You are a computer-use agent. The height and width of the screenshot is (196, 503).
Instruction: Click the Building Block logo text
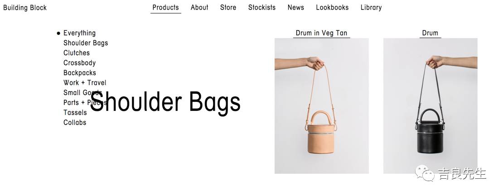click(x=25, y=8)
